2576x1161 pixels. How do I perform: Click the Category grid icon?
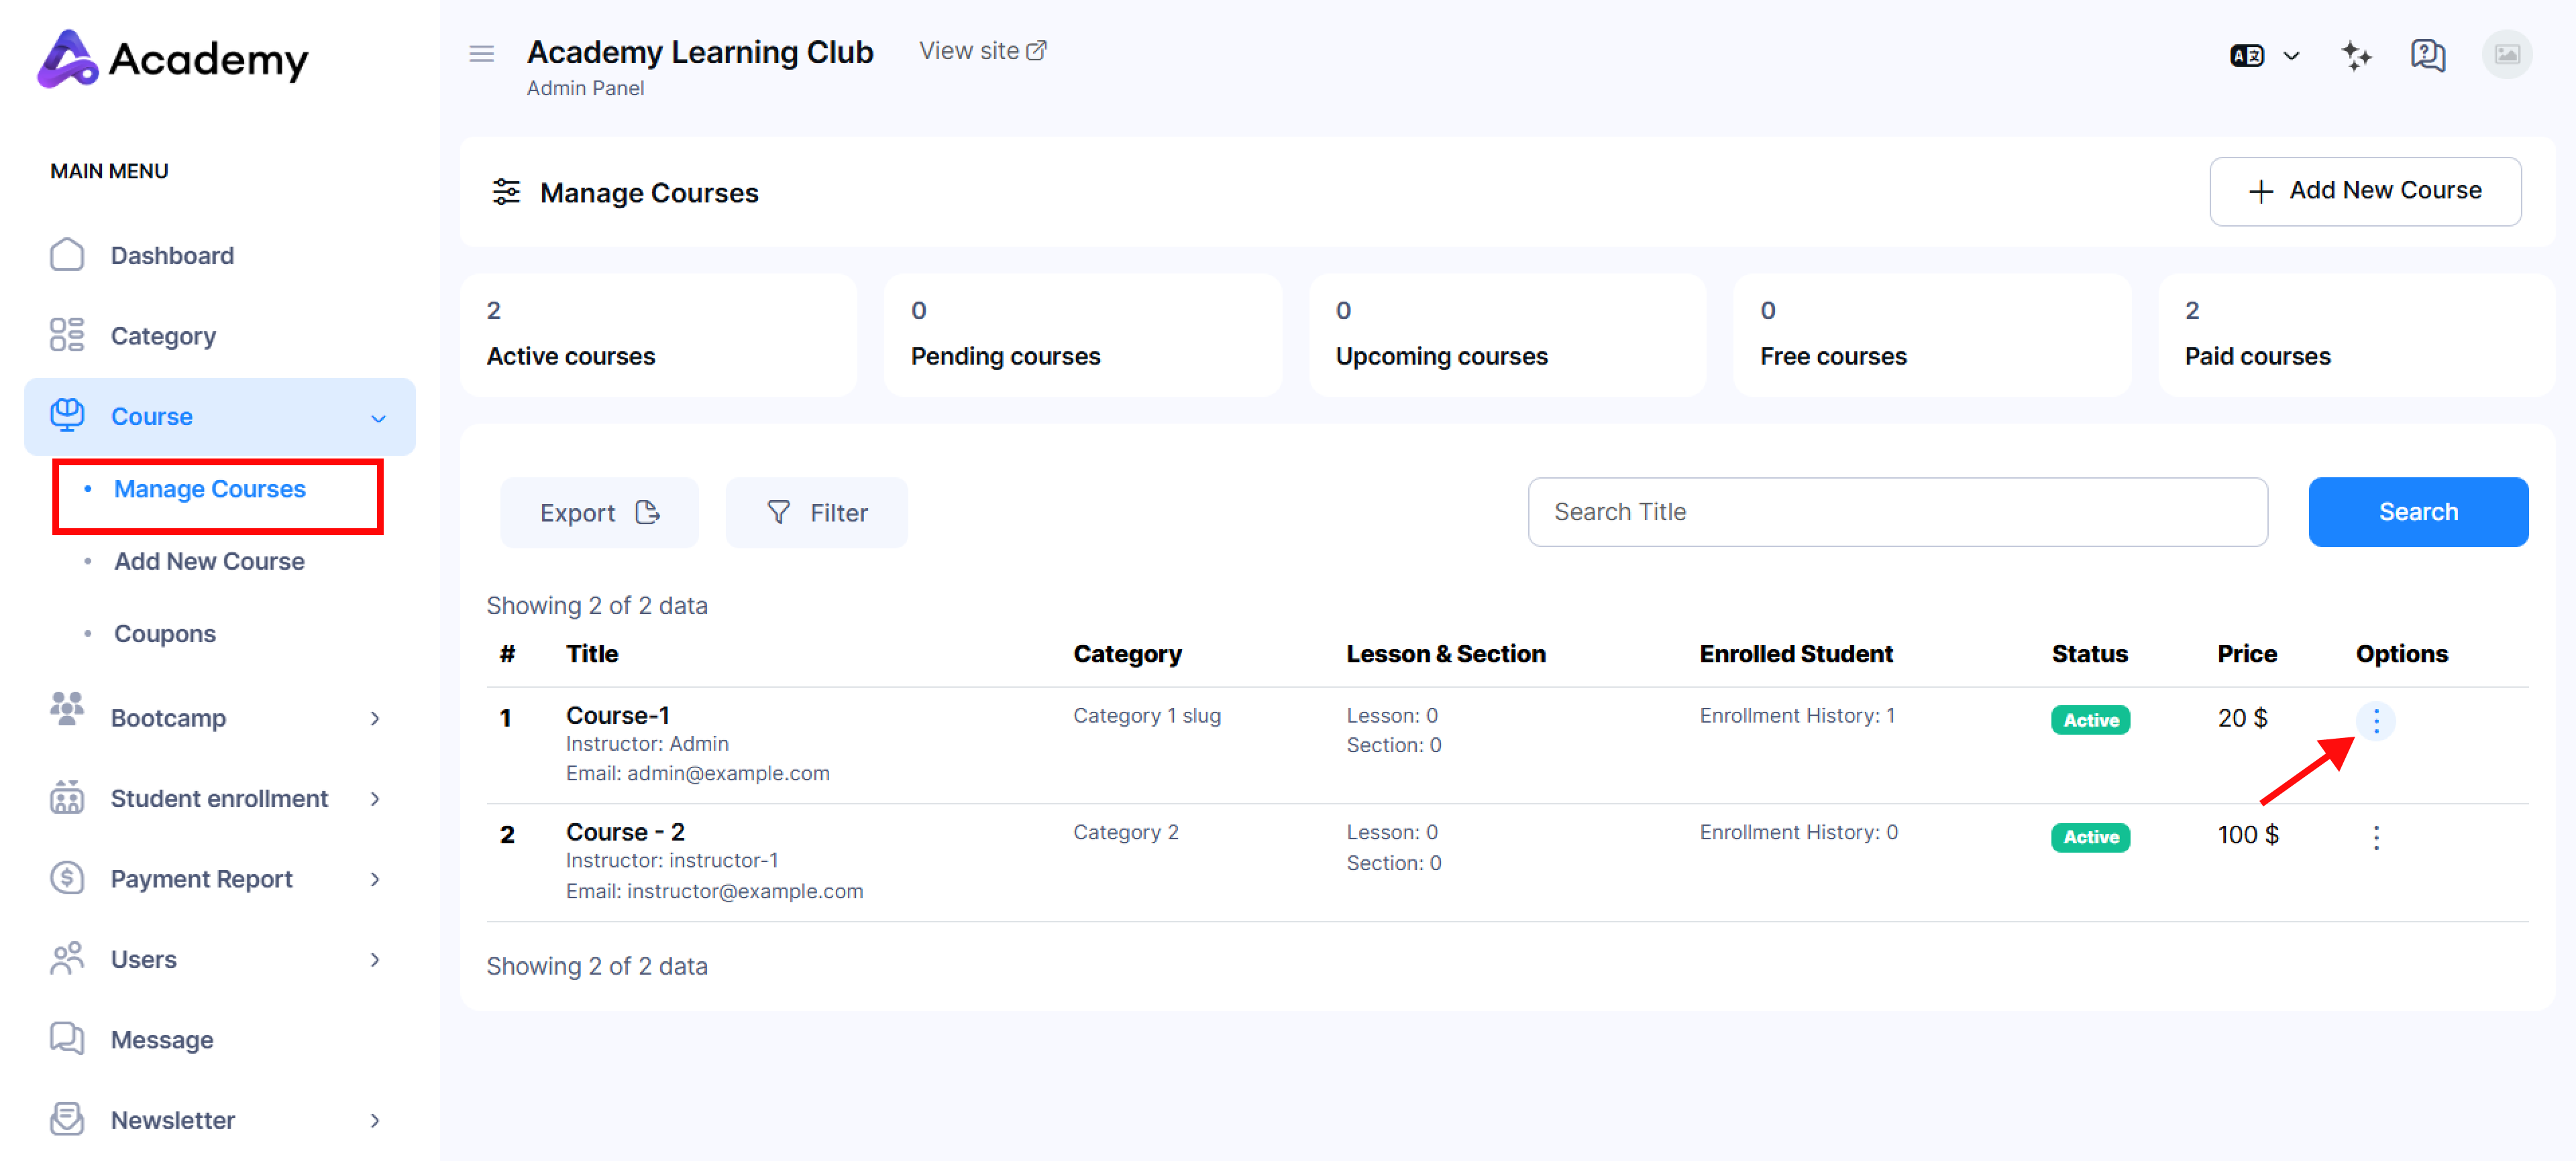[x=67, y=334]
